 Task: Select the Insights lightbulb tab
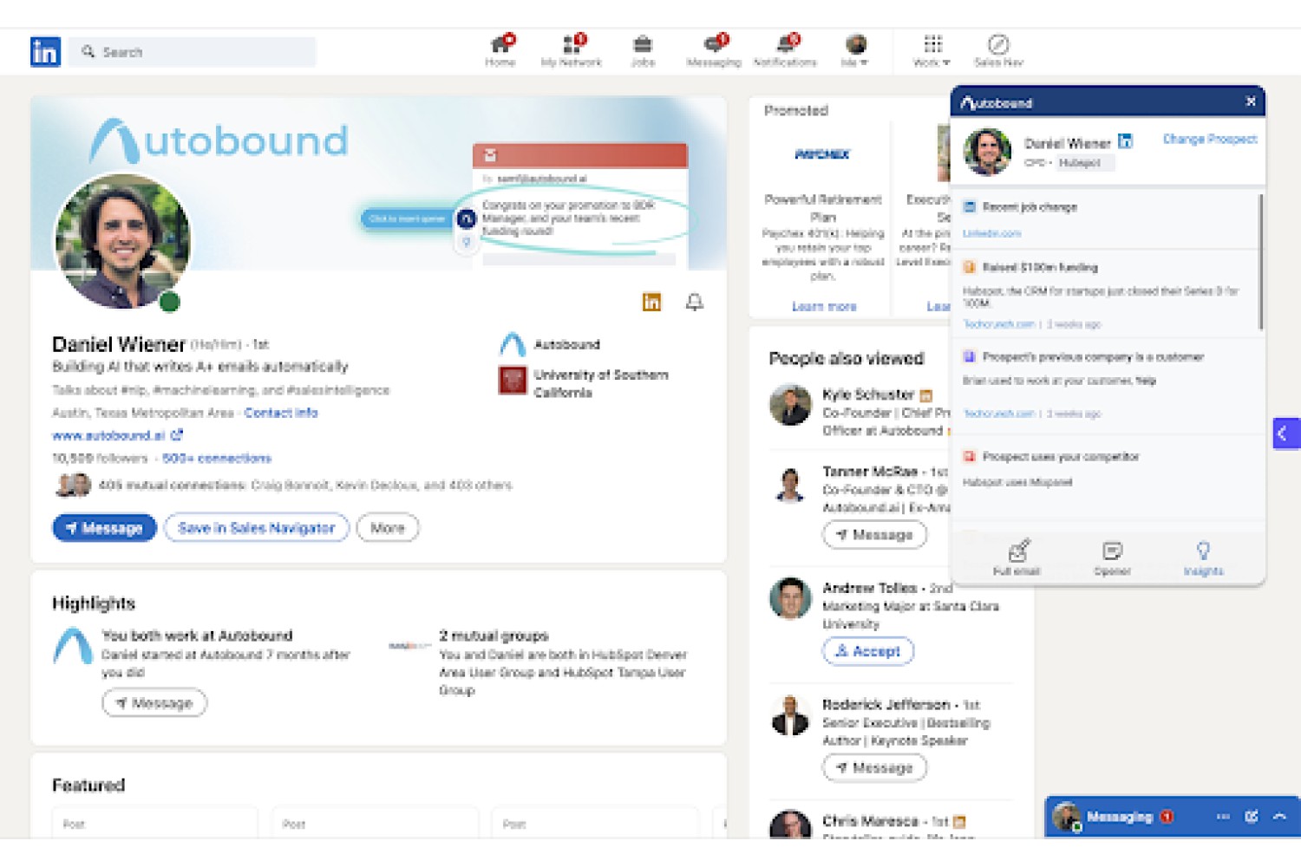[1203, 557]
